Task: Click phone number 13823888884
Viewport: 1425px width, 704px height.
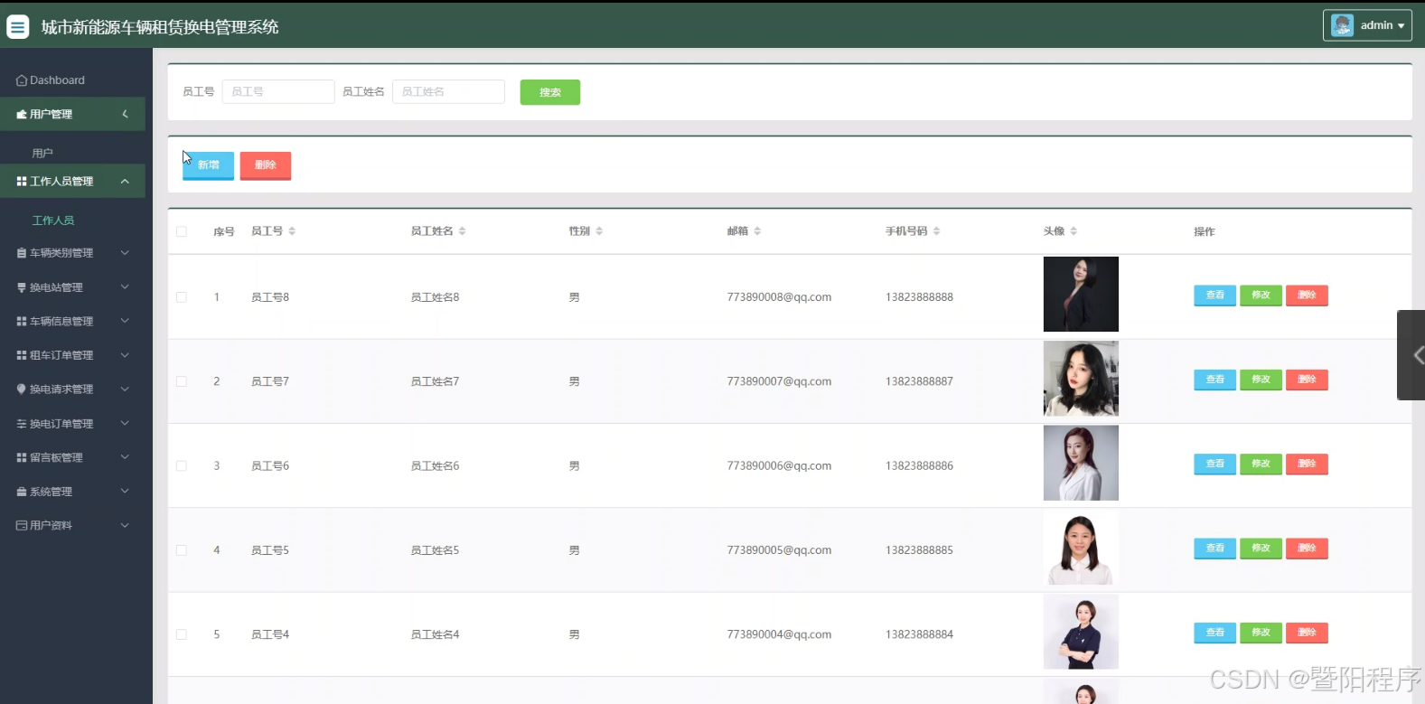Action: (x=919, y=634)
